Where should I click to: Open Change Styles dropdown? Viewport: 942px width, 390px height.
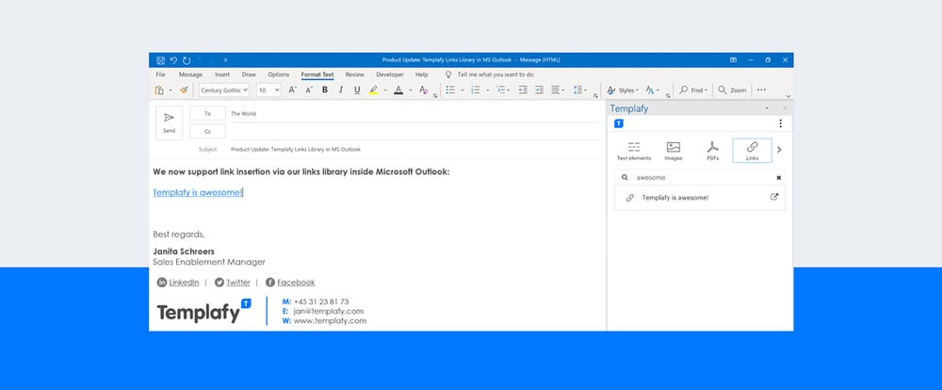pos(653,90)
